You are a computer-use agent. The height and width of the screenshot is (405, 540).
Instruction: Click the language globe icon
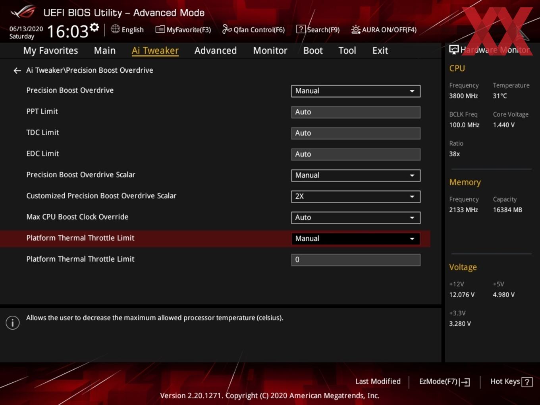(x=115, y=29)
